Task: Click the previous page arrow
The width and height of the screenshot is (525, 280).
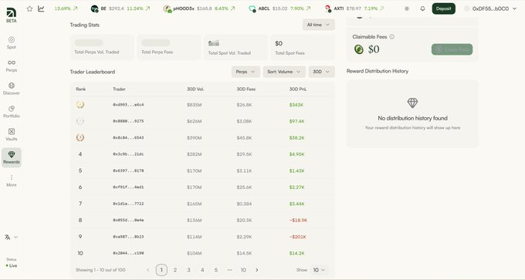Action: [x=148, y=270]
